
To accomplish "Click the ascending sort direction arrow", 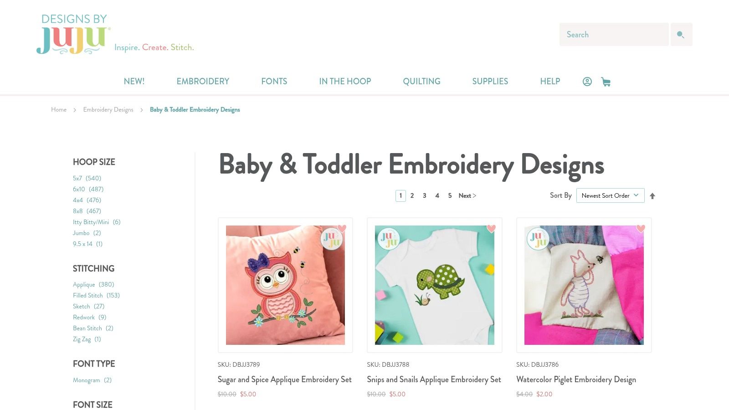I will point(652,196).
